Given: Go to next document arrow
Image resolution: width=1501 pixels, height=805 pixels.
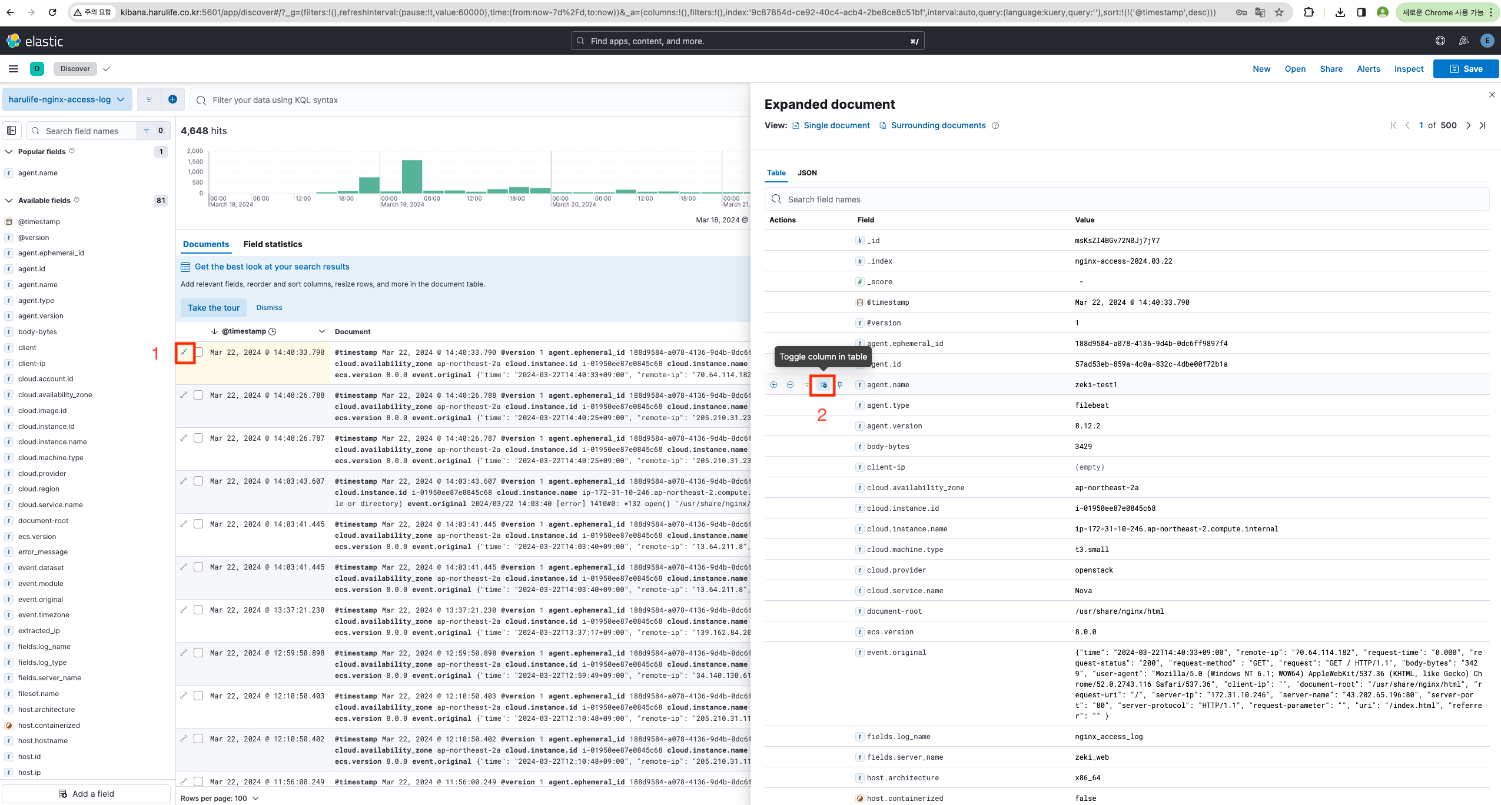Looking at the screenshot, I should click(1468, 125).
